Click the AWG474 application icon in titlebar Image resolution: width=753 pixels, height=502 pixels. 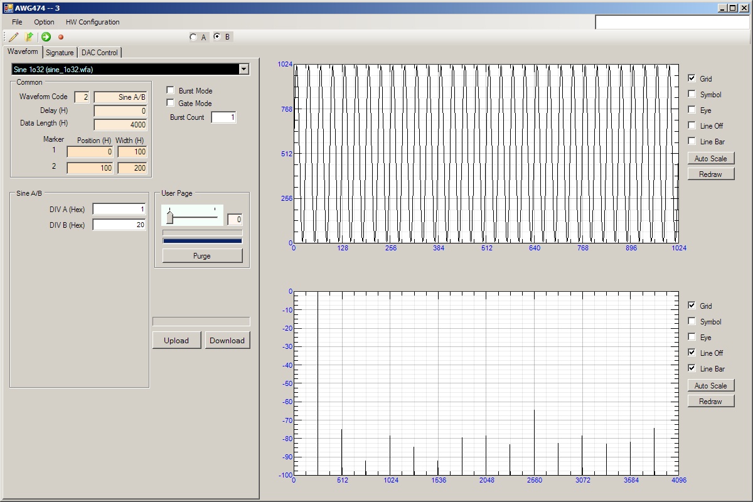click(8, 8)
